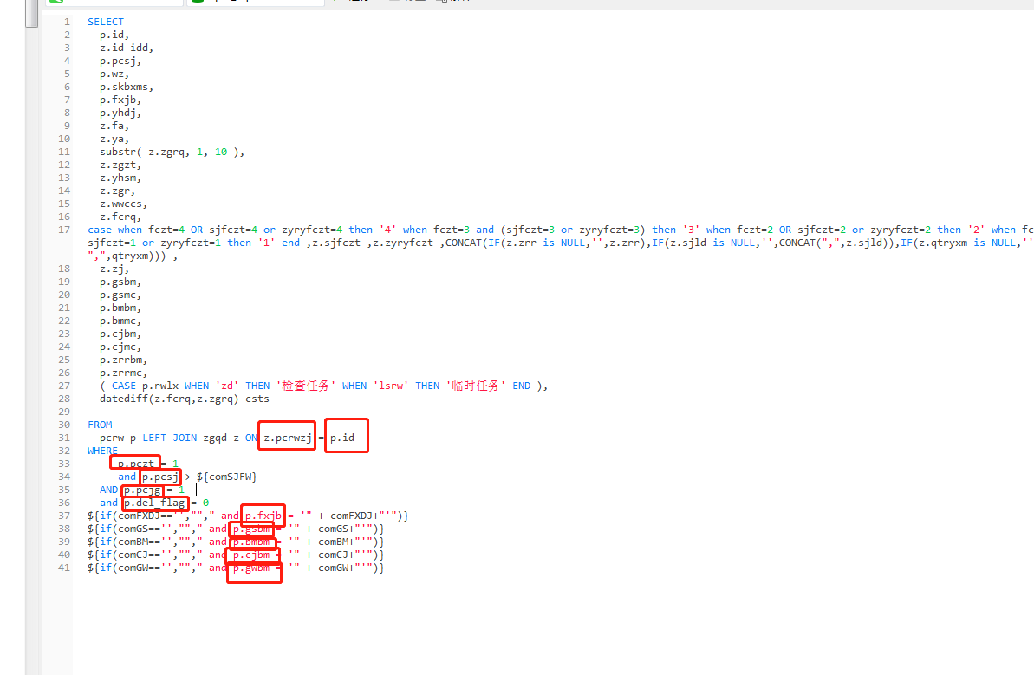The image size is (1034, 675).
Task: Click 'p.del_flag' condition on line 36
Action: [154, 503]
